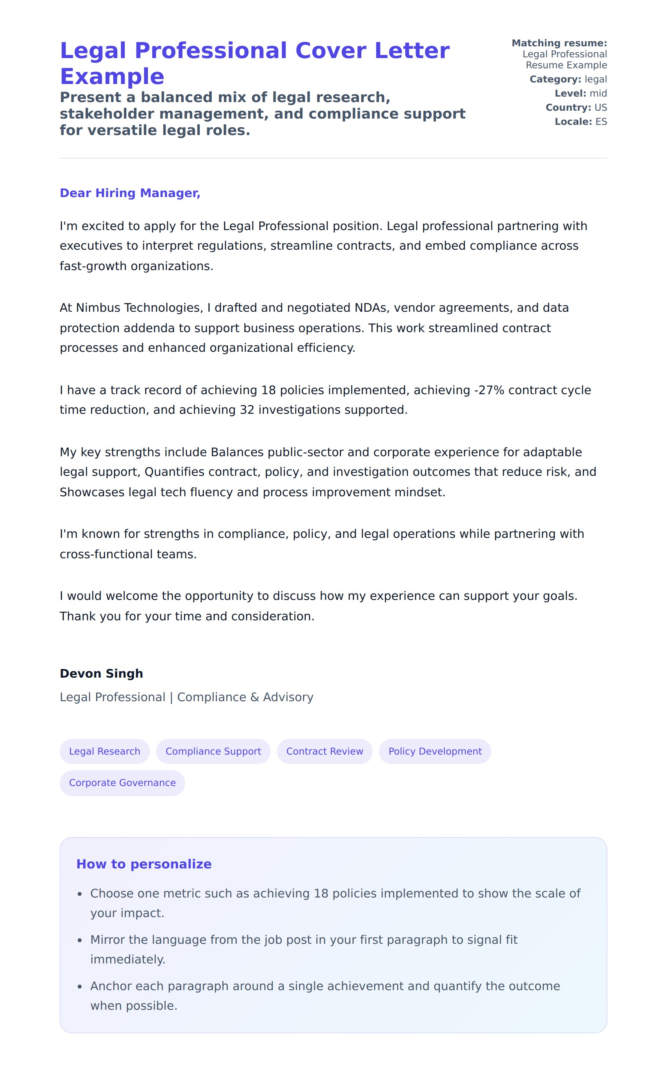Click the Country: US metadata line

tap(576, 108)
